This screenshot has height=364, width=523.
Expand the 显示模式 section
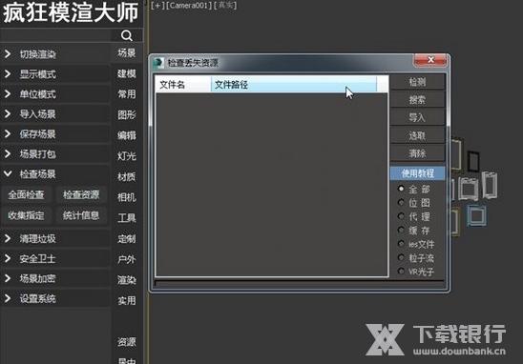pos(55,74)
